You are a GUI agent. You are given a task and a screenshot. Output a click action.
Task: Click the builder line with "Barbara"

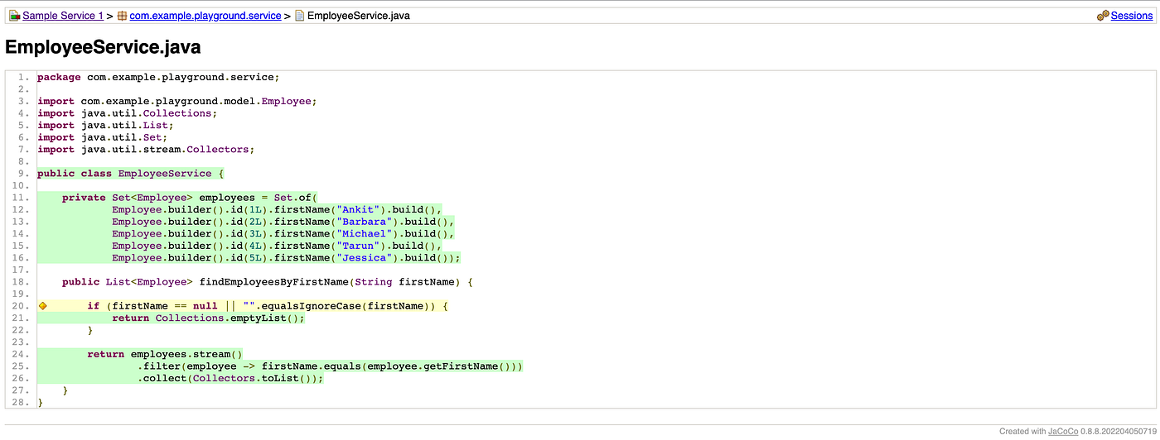[283, 222]
